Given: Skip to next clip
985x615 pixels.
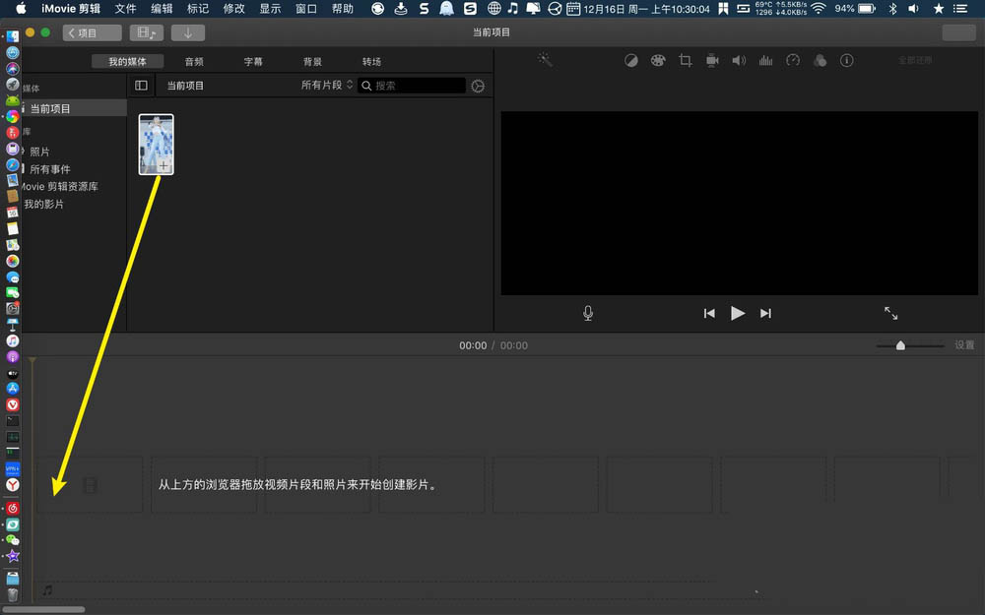Looking at the screenshot, I should [x=765, y=313].
